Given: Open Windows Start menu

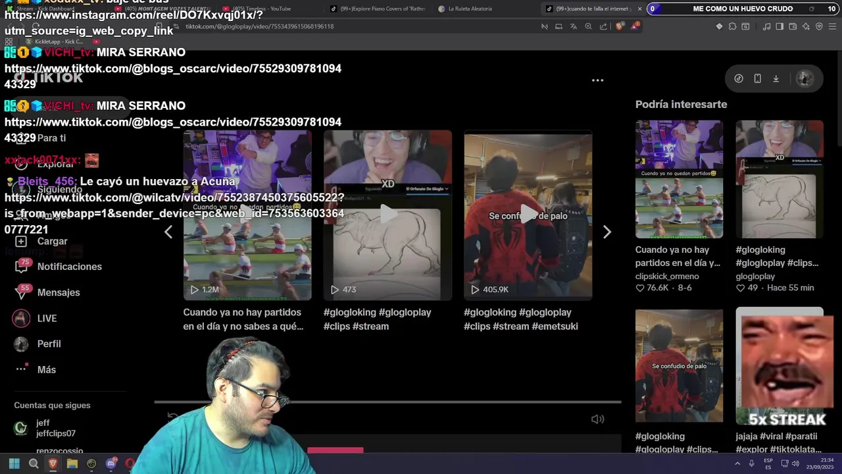Looking at the screenshot, I should (14, 463).
